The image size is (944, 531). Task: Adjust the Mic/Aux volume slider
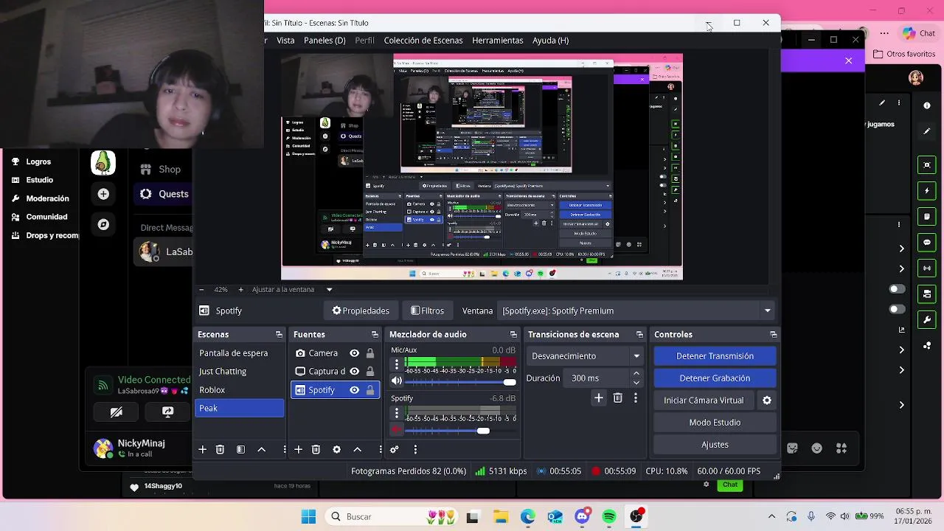tap(460, 382)
